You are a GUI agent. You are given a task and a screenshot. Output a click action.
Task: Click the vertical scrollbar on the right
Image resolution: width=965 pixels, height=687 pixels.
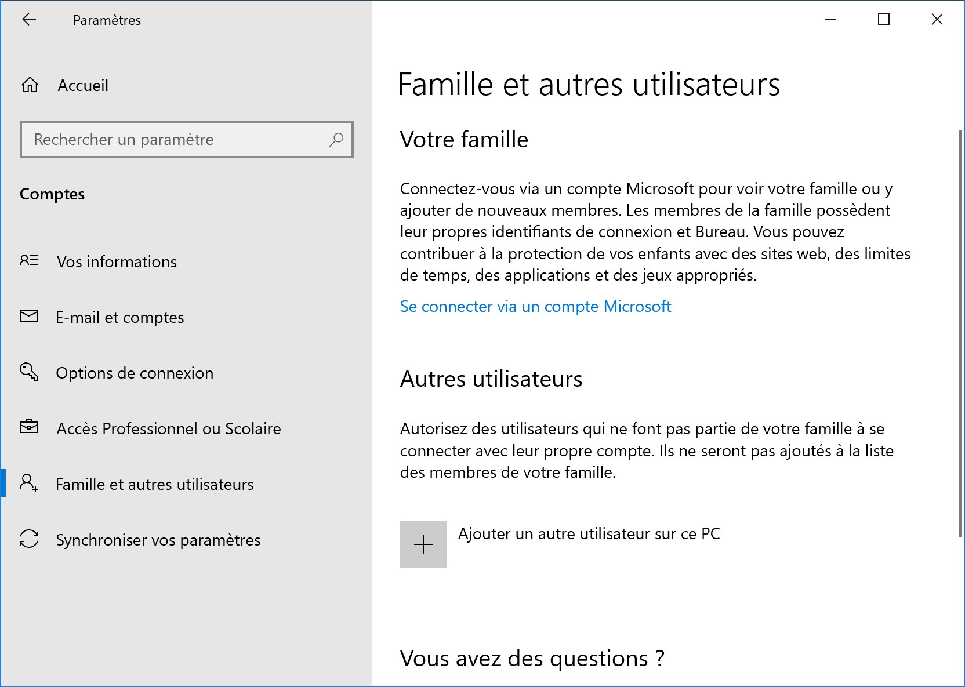tap(960, 333)
